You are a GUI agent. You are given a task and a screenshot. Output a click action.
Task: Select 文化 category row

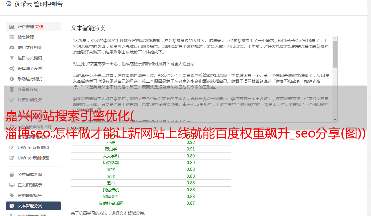click(x=111, y=176)
